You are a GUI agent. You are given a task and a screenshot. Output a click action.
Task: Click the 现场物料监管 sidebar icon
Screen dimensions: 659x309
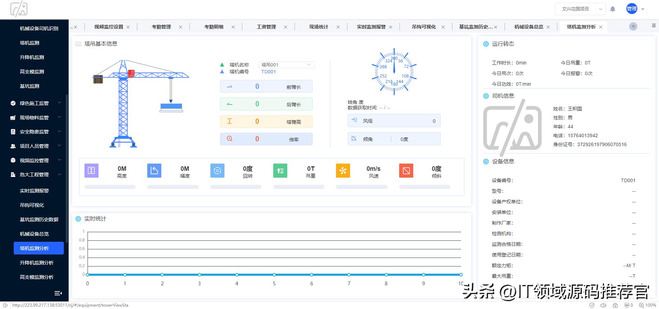pos(13,117)
